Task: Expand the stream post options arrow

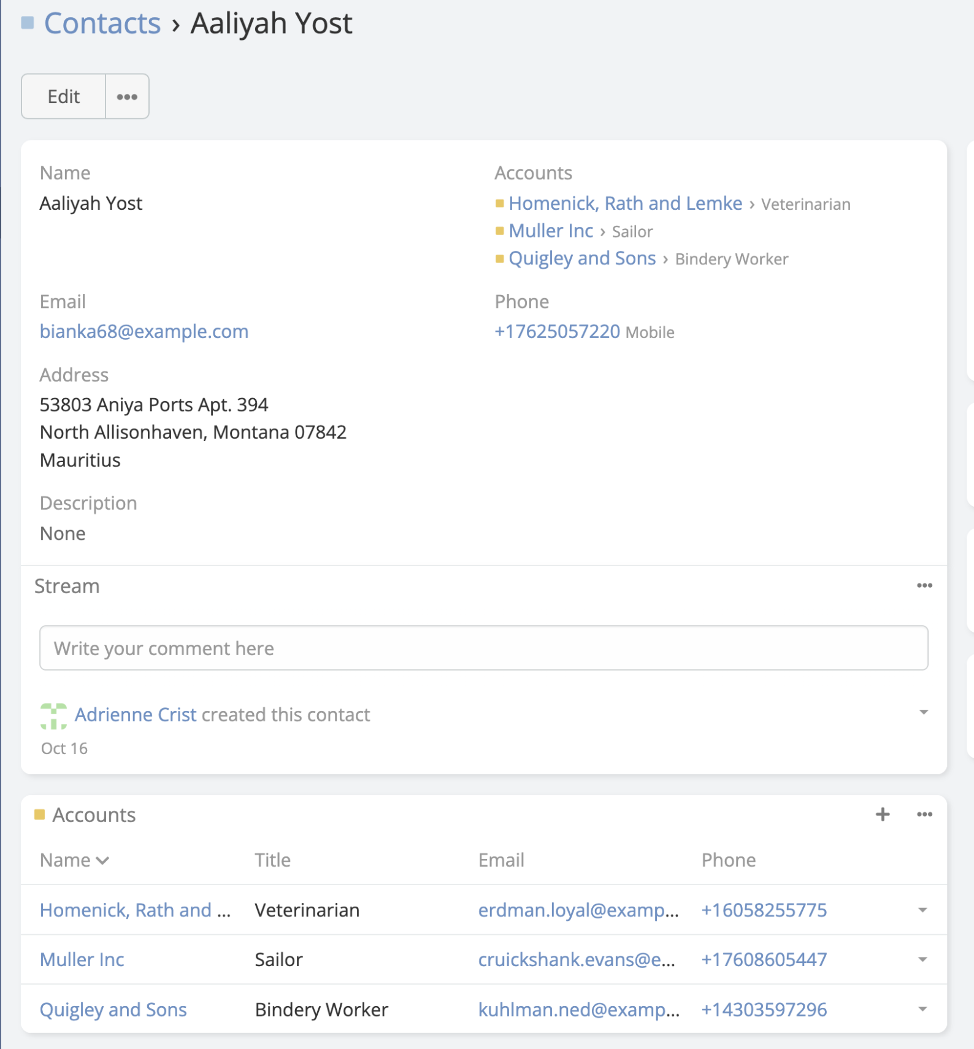Action: [923, 712]
